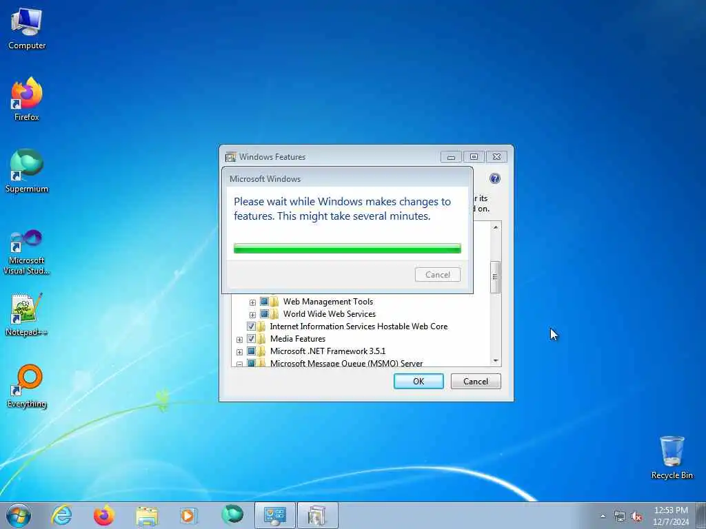This screenshot has height=529, width=706.
Task: Click OK in the Windows Features dialog
Action: click(x=418, y=381)
